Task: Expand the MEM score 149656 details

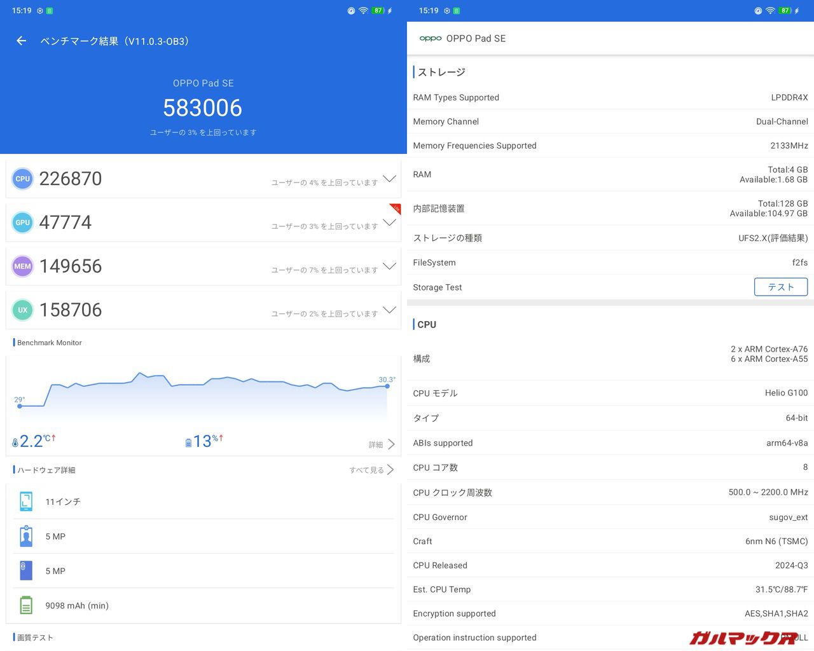Action: click(x=389, y=266)
